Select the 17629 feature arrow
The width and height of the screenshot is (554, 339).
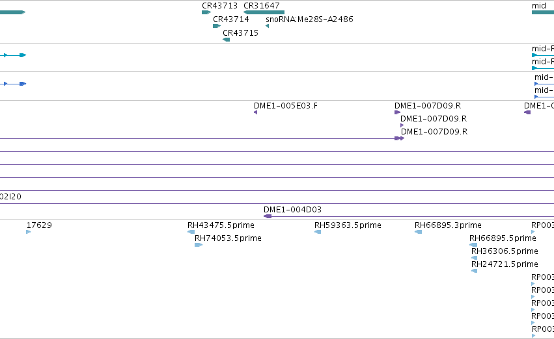28,232
